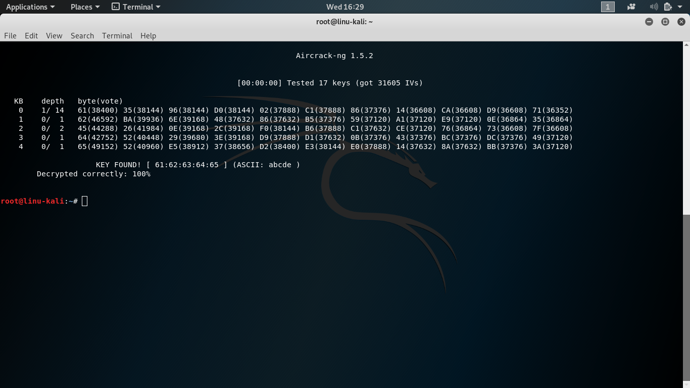Click vote value 62(46592) in row 1
690x388 pixels.
(98, 119)
